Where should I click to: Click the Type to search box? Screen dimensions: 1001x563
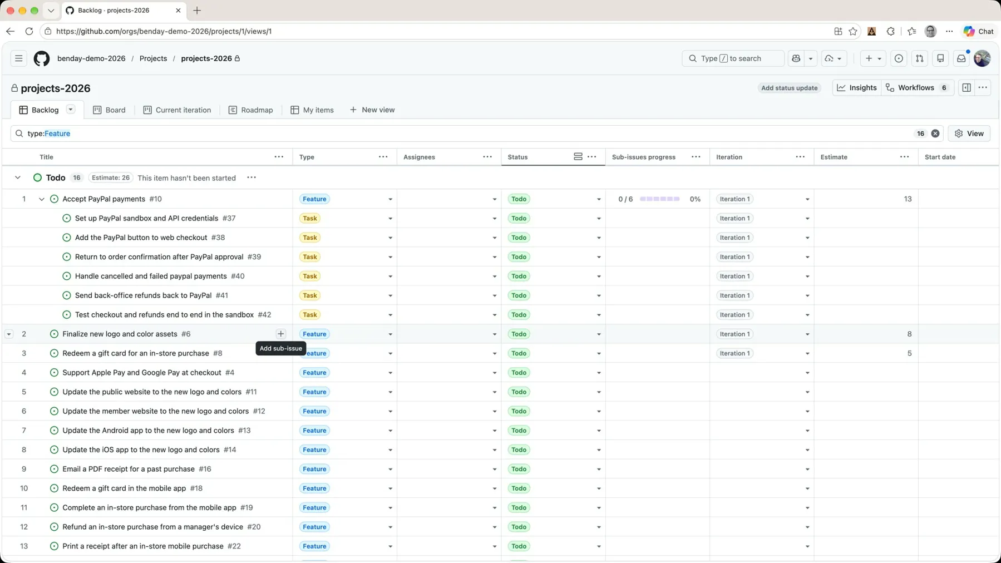(733, 58)
